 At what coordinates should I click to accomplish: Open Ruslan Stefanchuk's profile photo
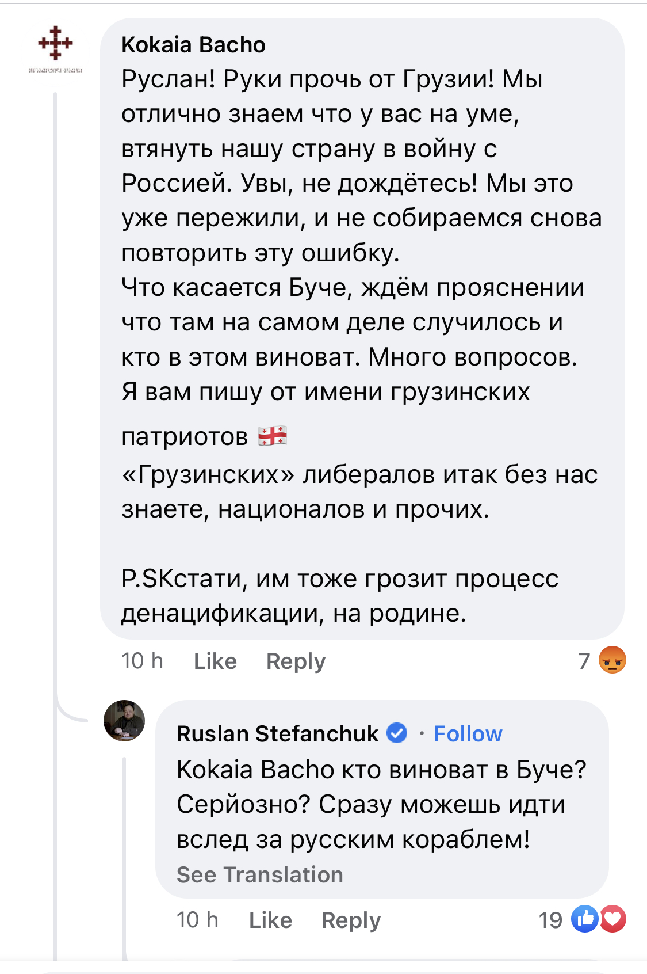click(x=124, y=721)
